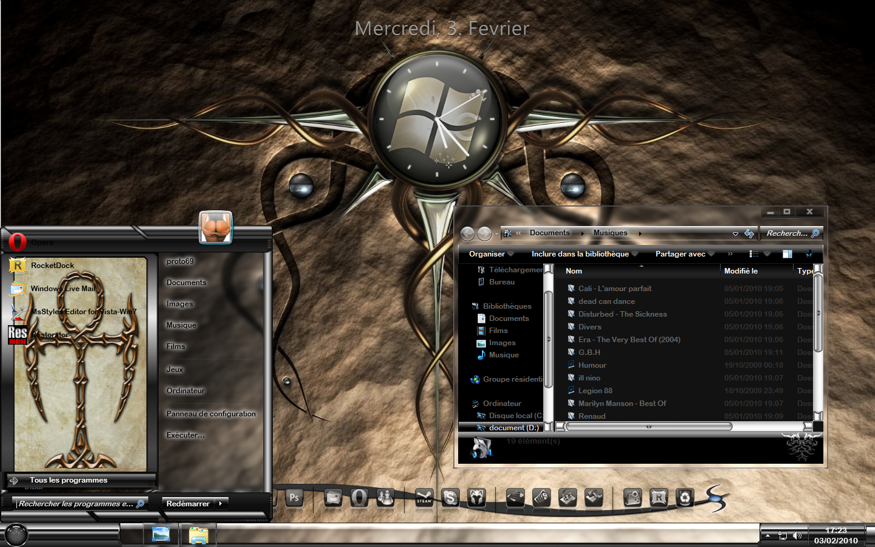875x547 pixels.
Task: Launch Restorator from Start menu
Action: [x=39, y=335]
